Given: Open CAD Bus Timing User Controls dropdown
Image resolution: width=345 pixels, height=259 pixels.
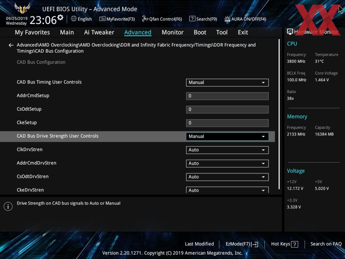Looking at the screenshot, I should [227, 83].
